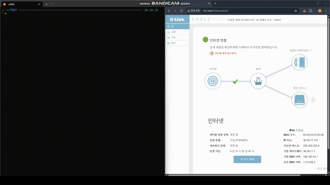330x185 pixels.
Task: Click the IP address value 36.39.77.131
Action: pos(310,140)
